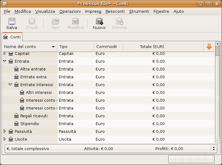
Task: Click the orange down arrow column chooser
Action: point(209,47)
